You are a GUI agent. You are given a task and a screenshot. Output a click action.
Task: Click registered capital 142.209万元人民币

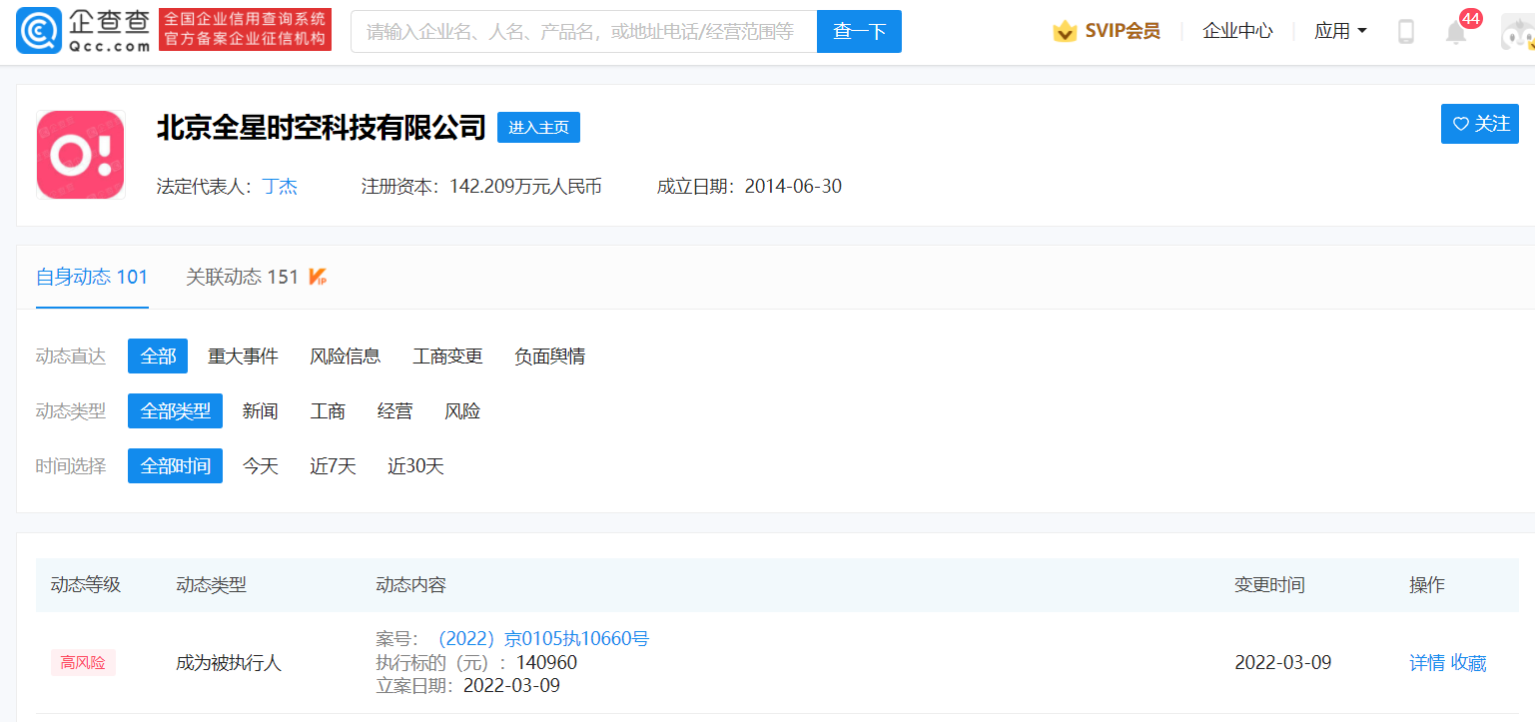525,187
